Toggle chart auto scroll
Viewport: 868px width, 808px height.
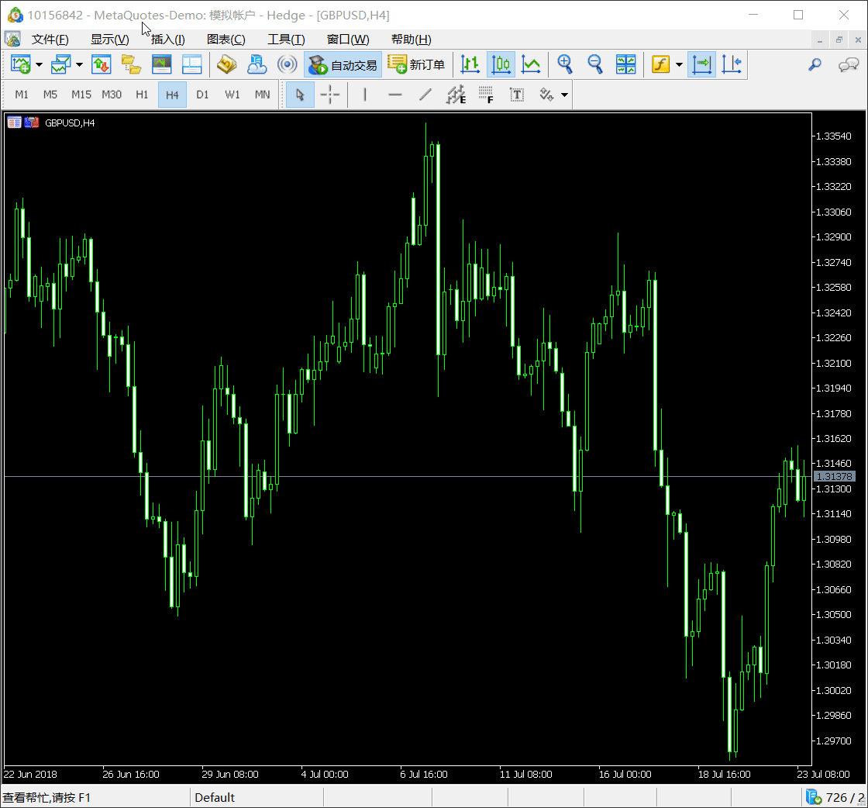click(x=701, y=65)
